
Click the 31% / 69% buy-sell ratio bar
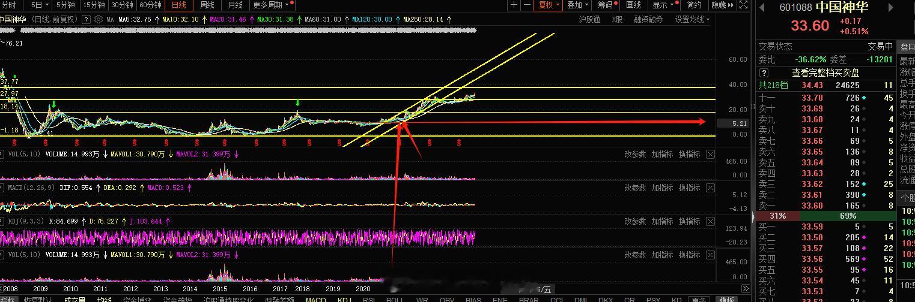(x=825, y=216)
